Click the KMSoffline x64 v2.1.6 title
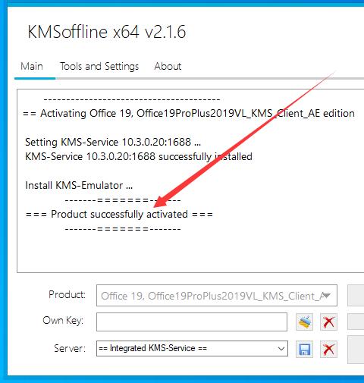Image resolution: width=364 pixels, height=383 pixels. (107, 32)
